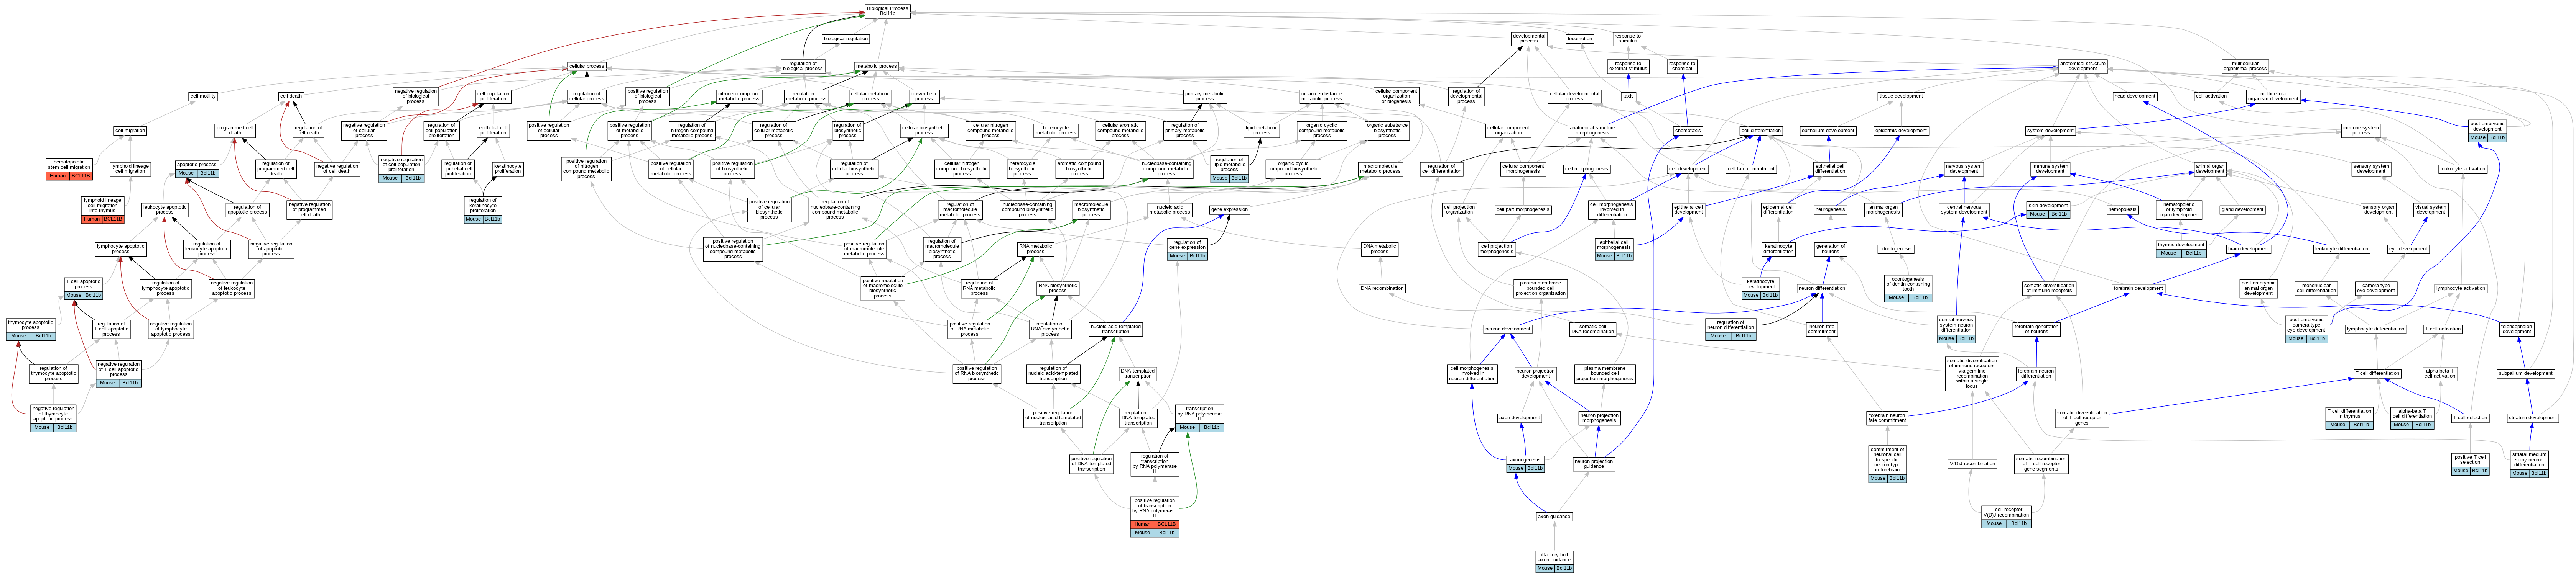Image resolution: width=2576 pixels, height=577 pixels.
Task: Click "positive T cell selection" node
Action: [x=2470, y=464]
